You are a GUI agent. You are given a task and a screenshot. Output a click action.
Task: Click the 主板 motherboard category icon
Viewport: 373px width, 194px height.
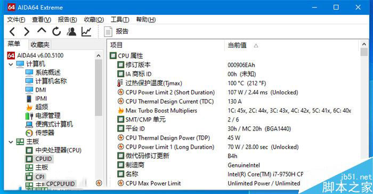click(20, 142)
